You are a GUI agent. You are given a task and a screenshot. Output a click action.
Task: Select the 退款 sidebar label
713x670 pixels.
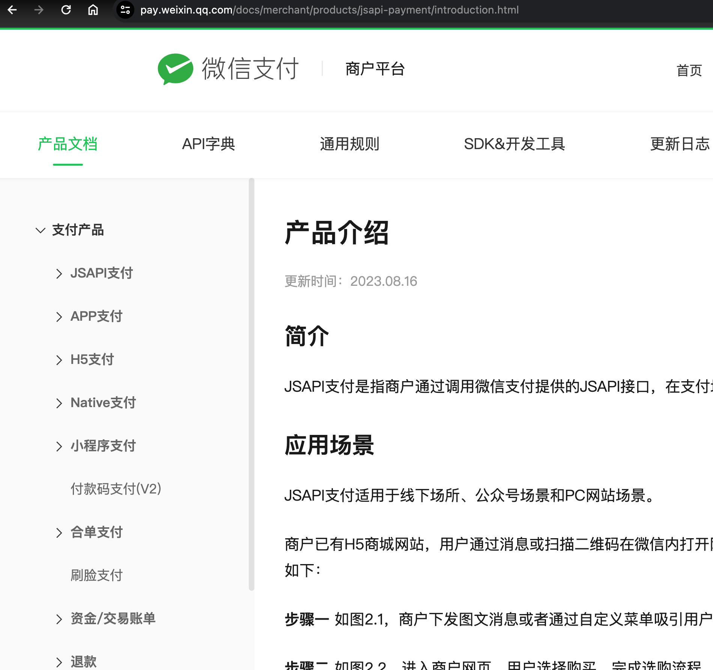point(84,662)
